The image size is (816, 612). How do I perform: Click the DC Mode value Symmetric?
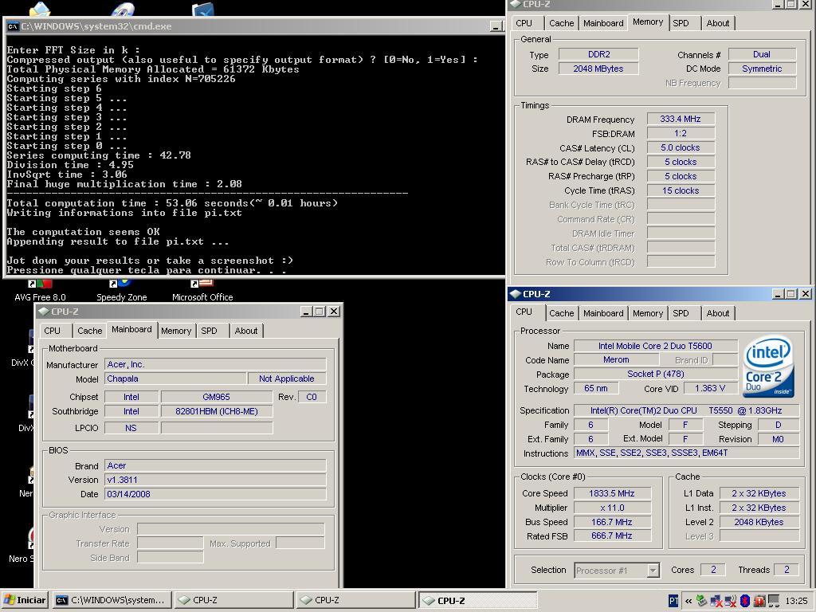[762, 69]
